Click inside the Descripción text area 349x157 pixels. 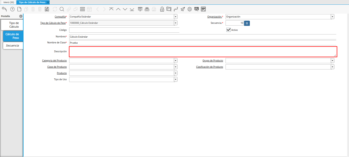pyautogui.click(x=203, y=51)
